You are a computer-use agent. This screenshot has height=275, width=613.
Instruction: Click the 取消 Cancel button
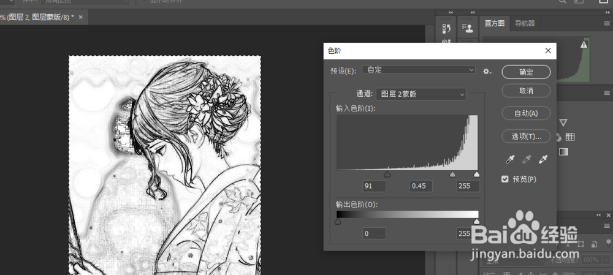click(x=526, y=91)
